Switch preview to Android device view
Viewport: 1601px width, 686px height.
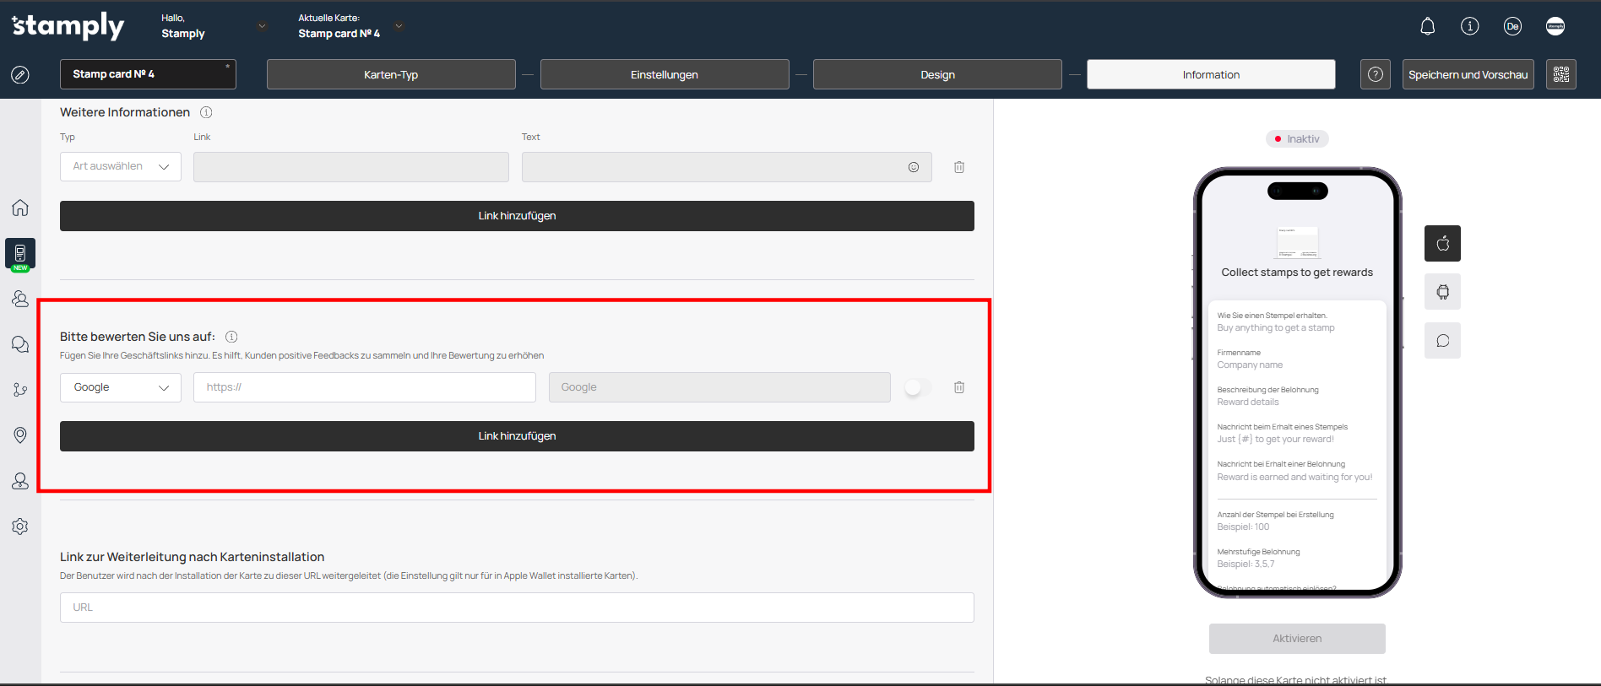[1442, 292]
